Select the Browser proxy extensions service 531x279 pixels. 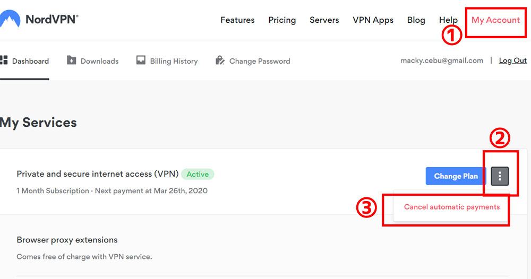(67, 240)
